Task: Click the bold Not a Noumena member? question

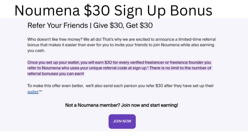Action: coord(92,105)
